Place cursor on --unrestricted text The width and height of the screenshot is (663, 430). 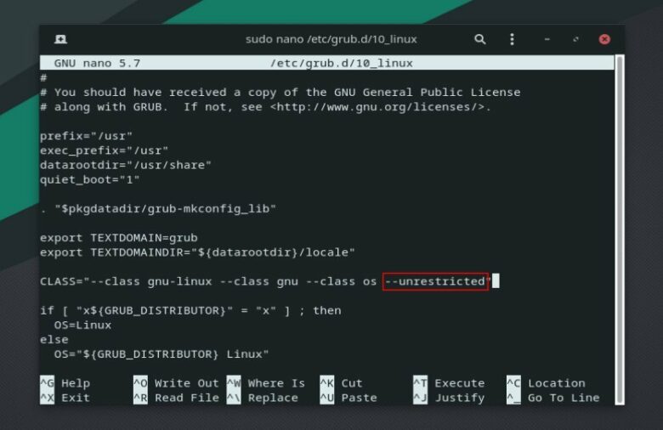click(x=435, y=281)
